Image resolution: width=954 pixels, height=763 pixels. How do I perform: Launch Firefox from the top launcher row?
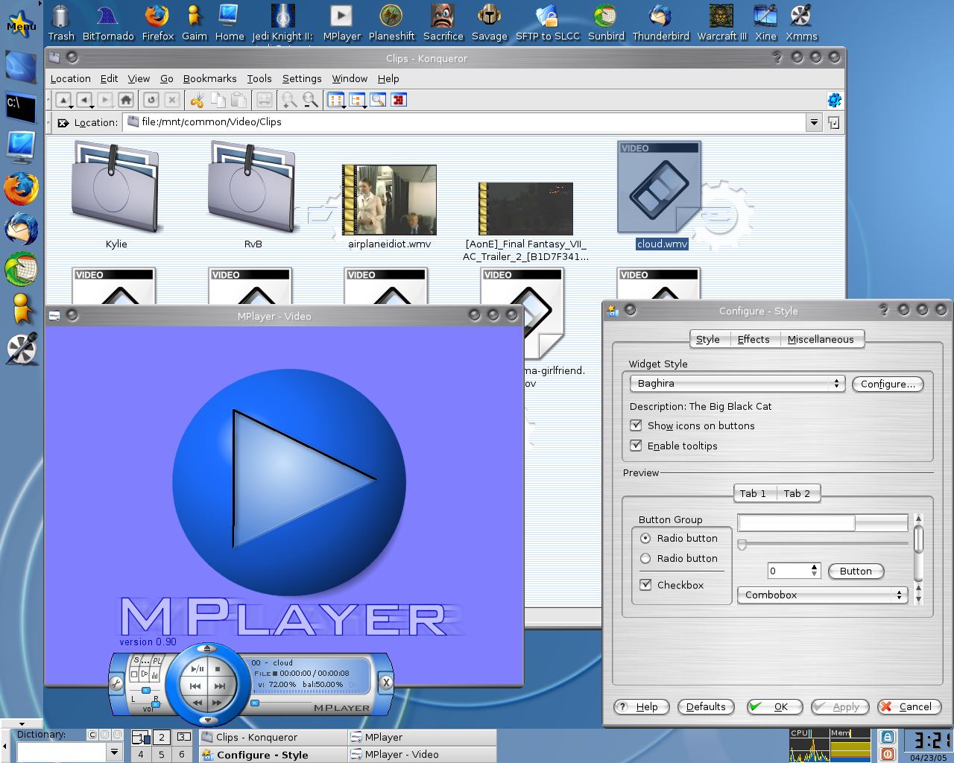pyautogui.click(x=157, y=22)
